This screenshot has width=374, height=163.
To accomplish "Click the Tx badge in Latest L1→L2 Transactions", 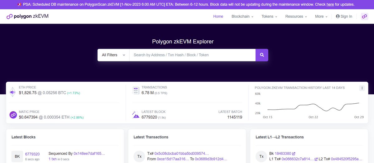I will click(x=261, y=156).
